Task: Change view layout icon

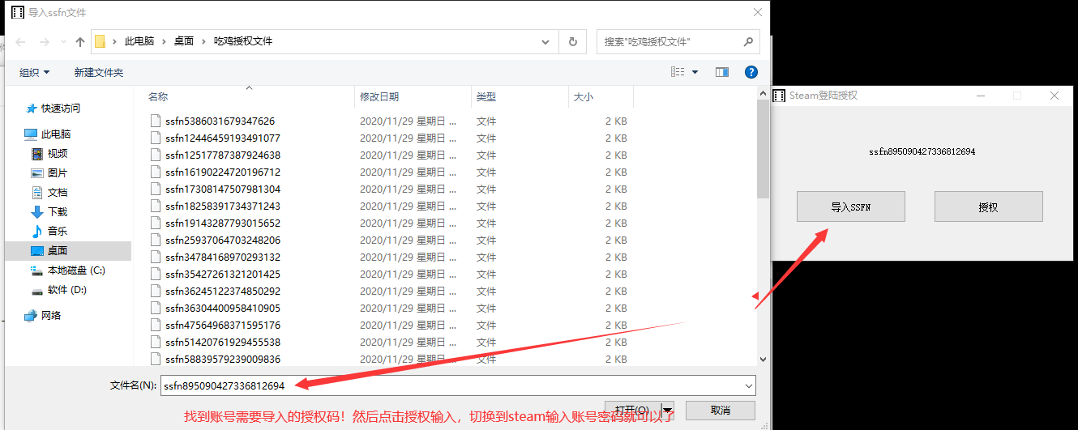Action: [x=678, y=72]
